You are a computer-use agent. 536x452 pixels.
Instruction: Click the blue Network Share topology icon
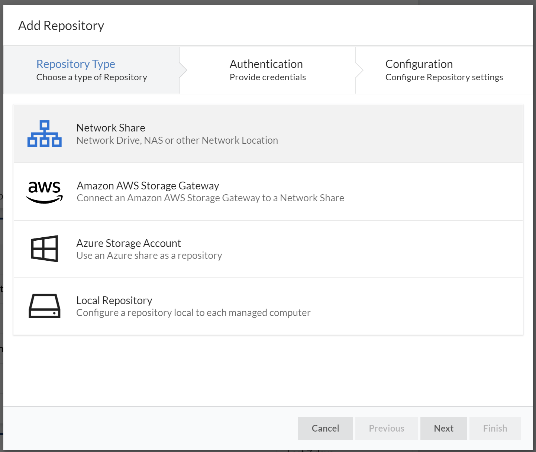(x=44, y=134)
